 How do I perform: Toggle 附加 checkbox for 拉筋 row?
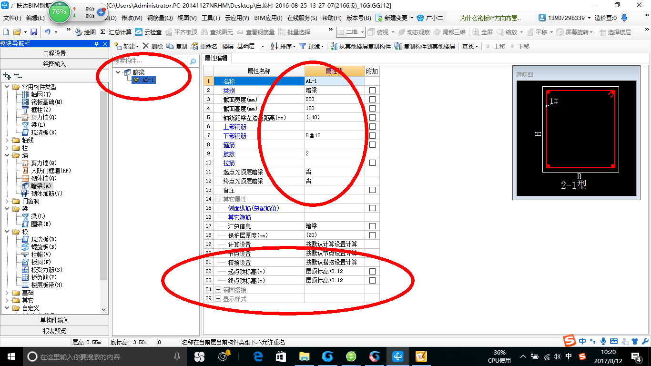(372, 163)
